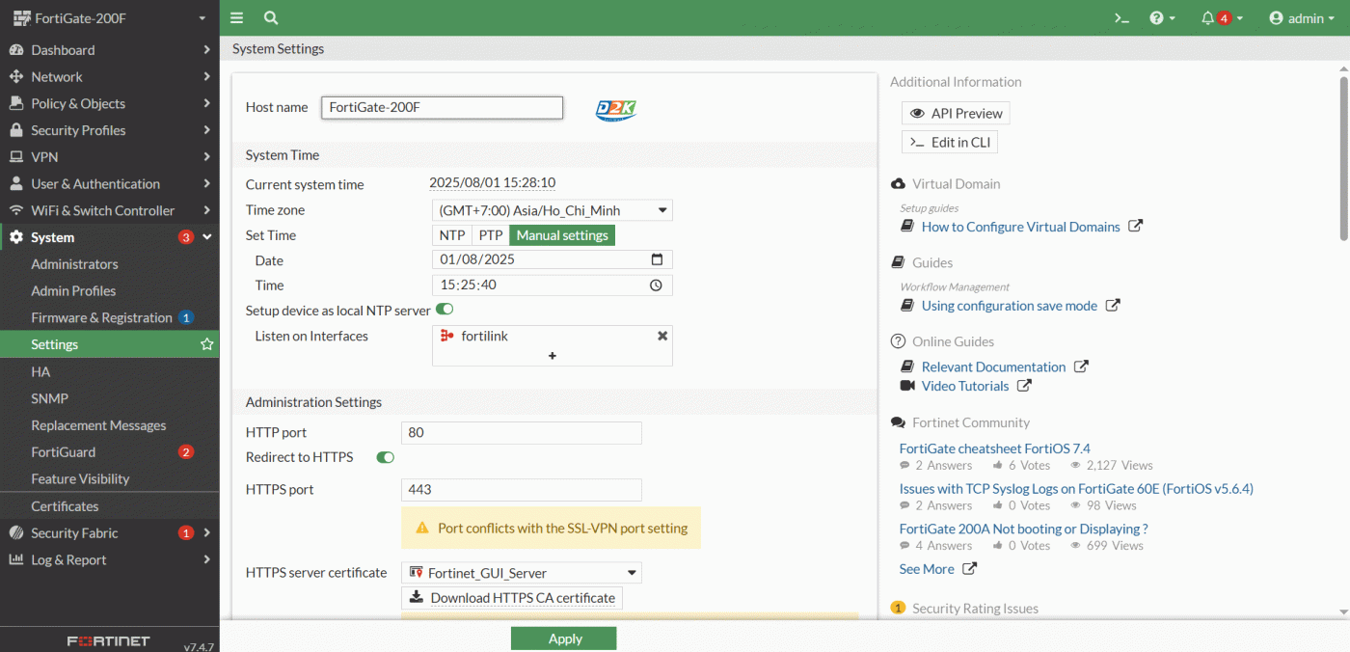Open the FortiGate-200F device dropdown

[x=110, y=18]
